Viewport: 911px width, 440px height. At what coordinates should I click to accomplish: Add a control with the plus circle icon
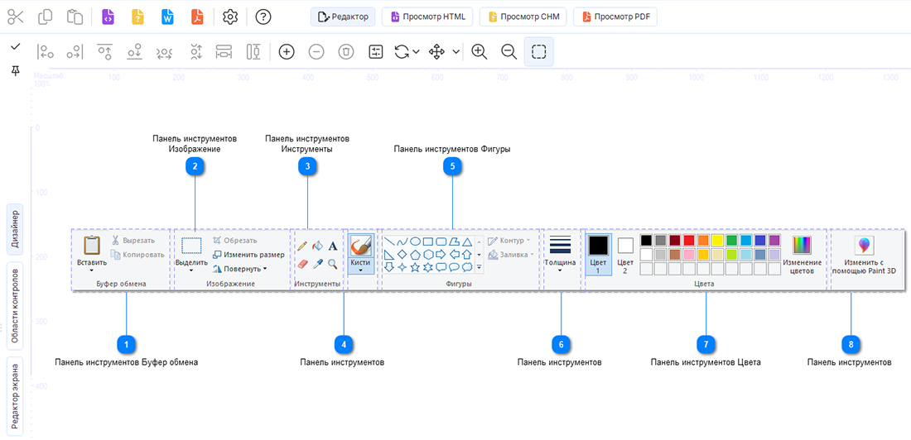point(287,51)
